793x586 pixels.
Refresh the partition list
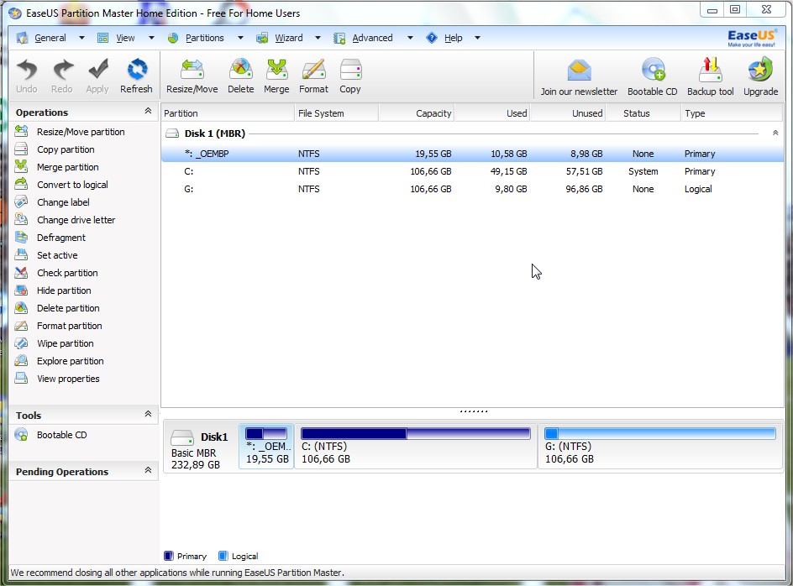coord(136,75)
